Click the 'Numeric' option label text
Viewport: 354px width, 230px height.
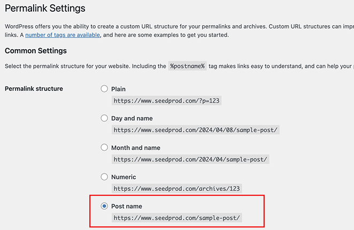coord(124,177)
